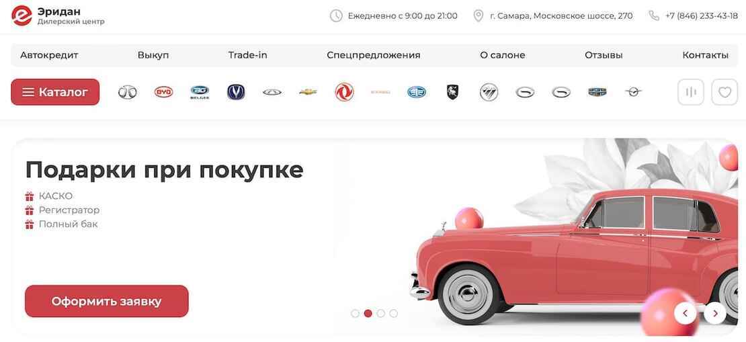Choose the Changan brand logo
The image size is (746, 342).
click(x=236, y=92)
